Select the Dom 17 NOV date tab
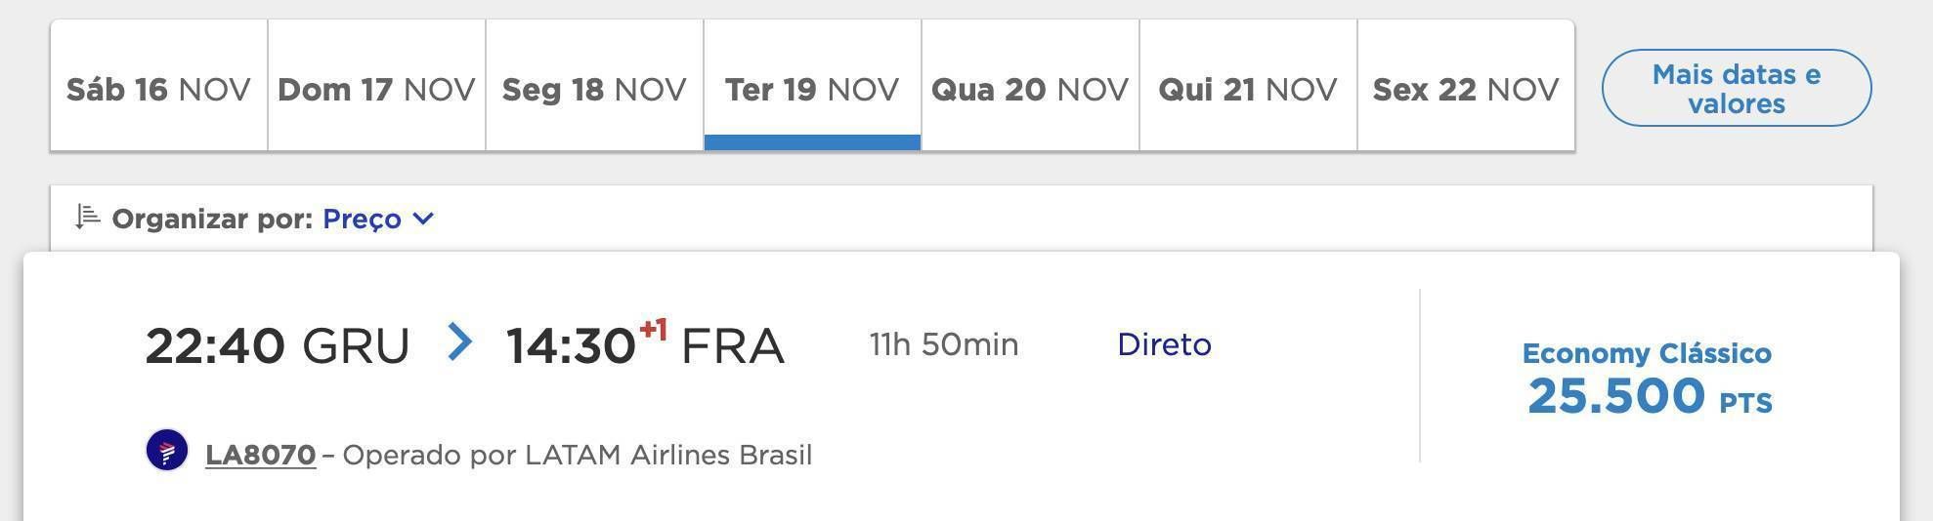The image size is (1933, 521). (376, 86)
